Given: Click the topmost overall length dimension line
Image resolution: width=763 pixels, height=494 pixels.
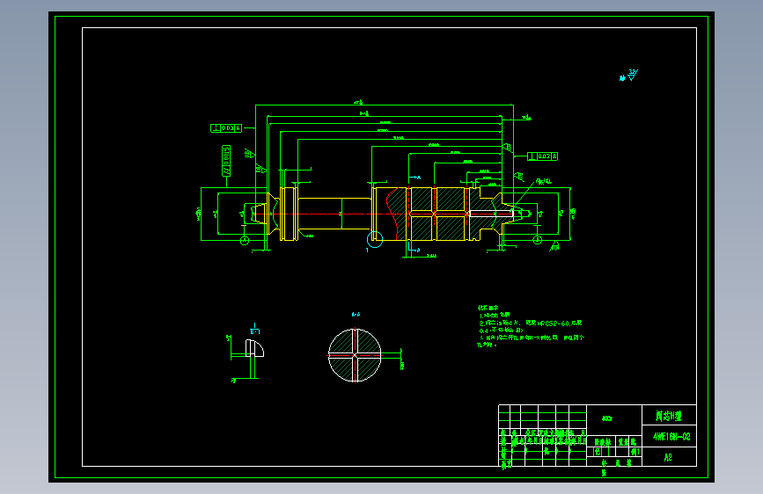Looking at the screenshot, I should (x=385, y=105).
